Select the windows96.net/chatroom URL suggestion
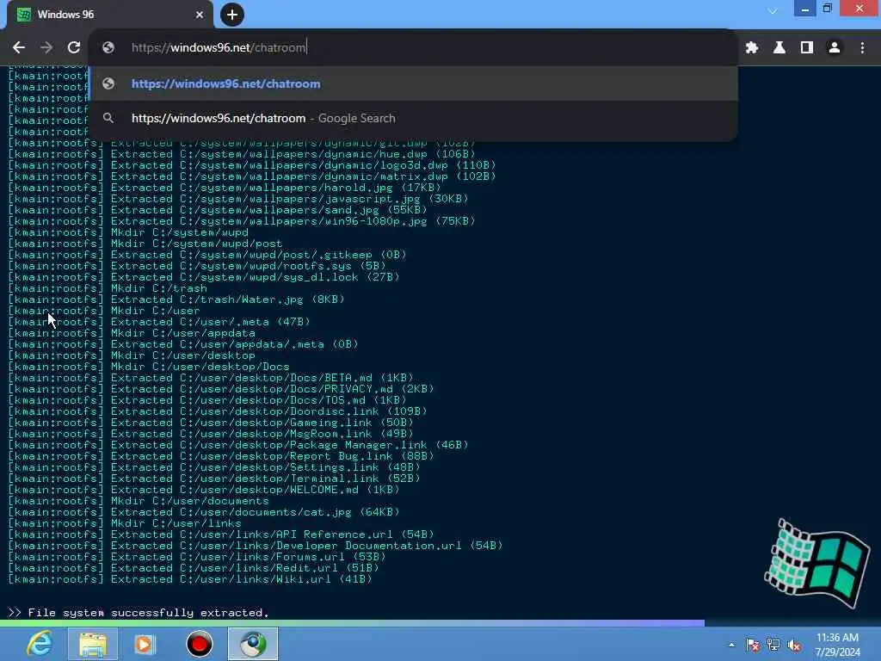The height and width of the screenshot is (661, 881). tap(414, 83)
